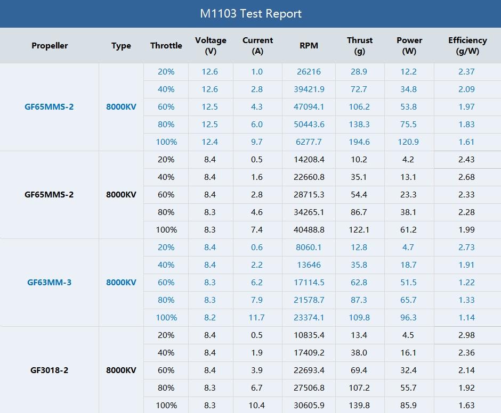Click the Type column header
This screenshot has width=501, height=413.
(x=121, y=46)
